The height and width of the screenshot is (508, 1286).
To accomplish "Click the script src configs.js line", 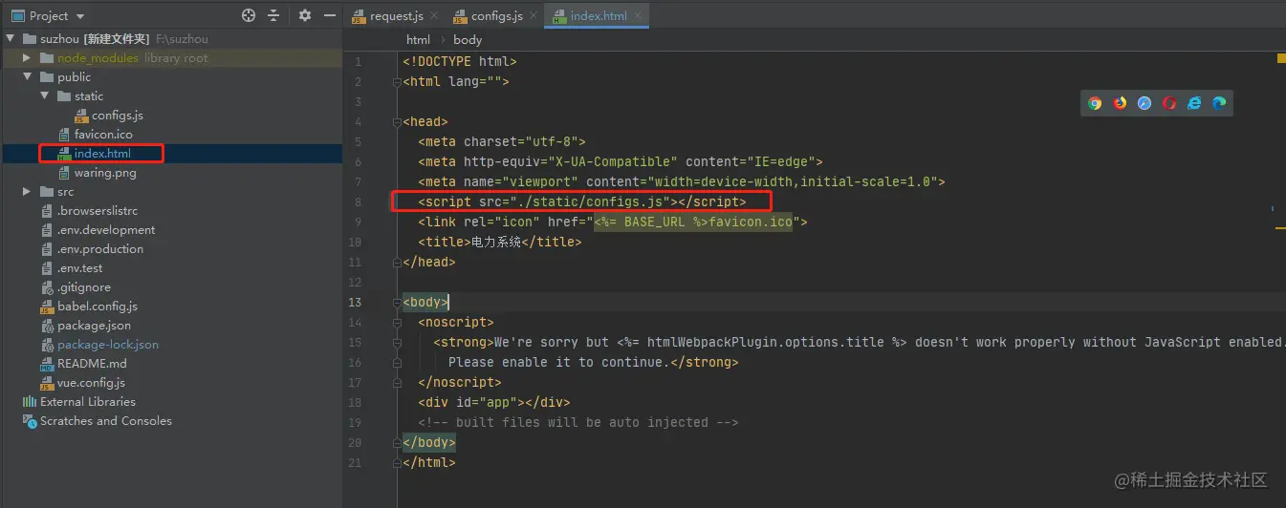I will [581, 202].
